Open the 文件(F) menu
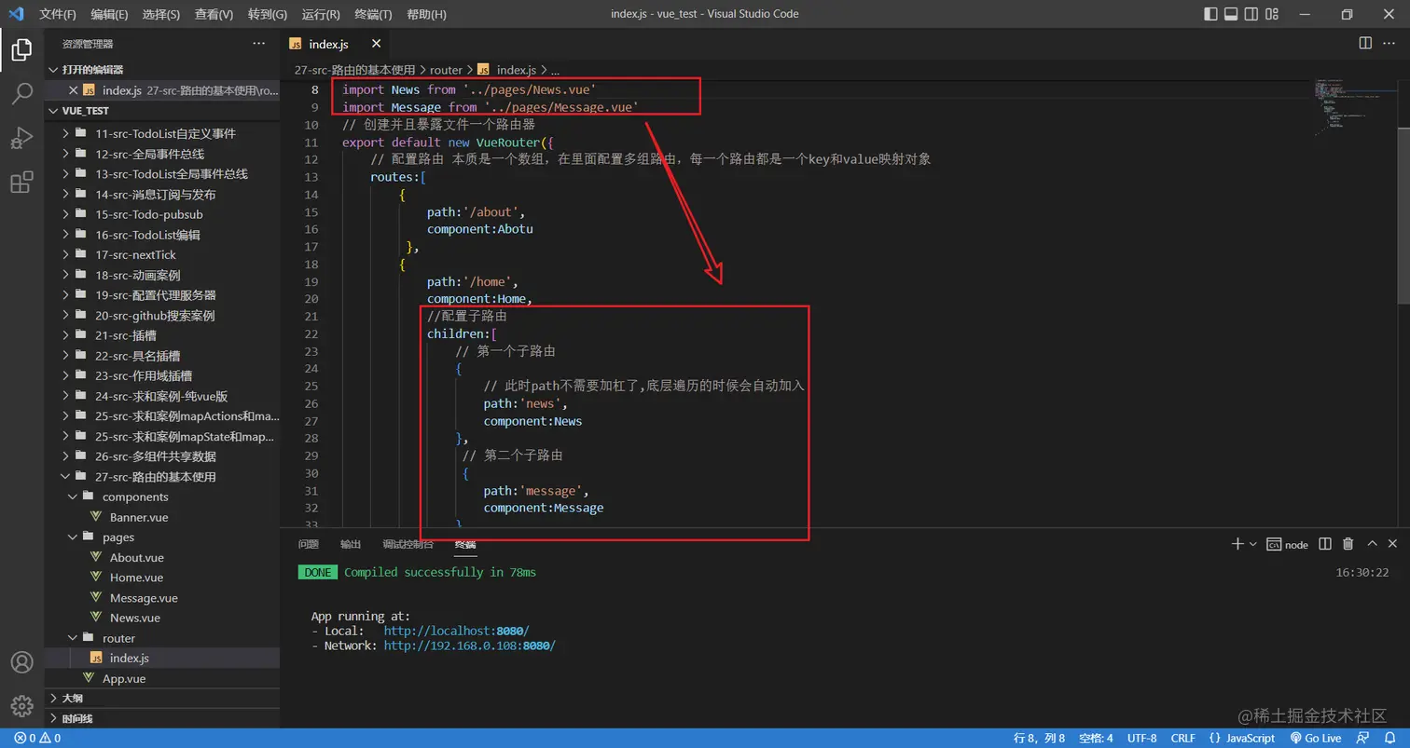Viewport: 1410px width, 748px height. (58, 14)
